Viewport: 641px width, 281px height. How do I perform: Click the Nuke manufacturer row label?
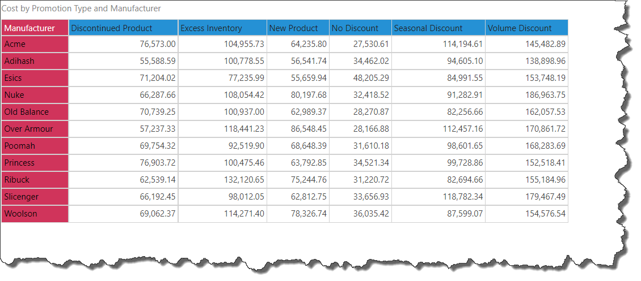(35, 95)
